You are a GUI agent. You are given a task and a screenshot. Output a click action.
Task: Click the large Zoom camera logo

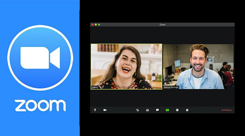(40, 58)
